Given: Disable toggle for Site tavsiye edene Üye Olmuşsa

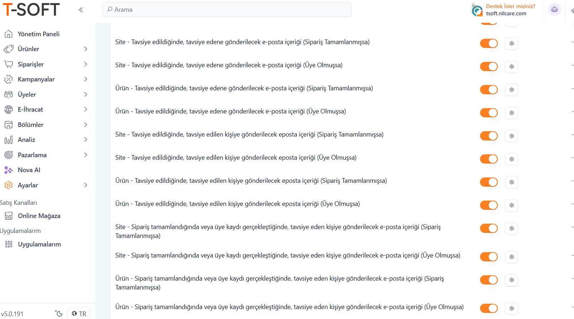Looking at the screenshot, I should pyautogui.click(x=489, y=67).
